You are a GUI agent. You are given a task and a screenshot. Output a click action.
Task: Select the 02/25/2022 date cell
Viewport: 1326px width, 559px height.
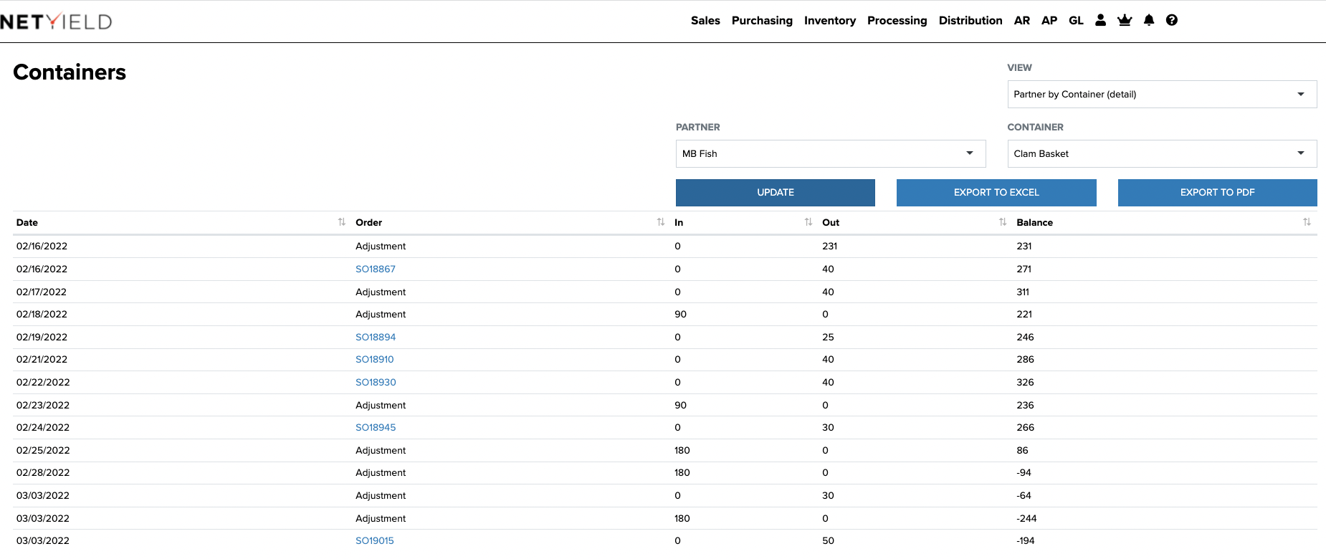(x=43, y=450)
